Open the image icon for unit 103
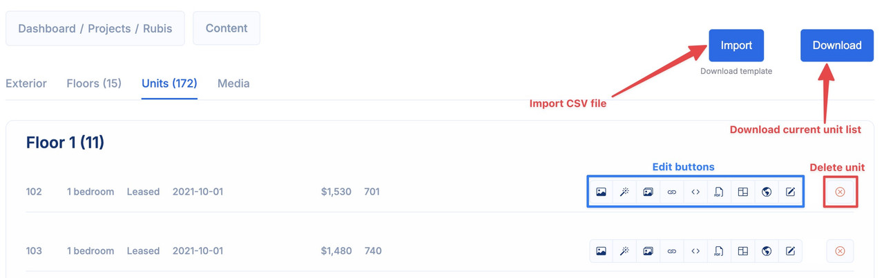 tap(601, 251)
